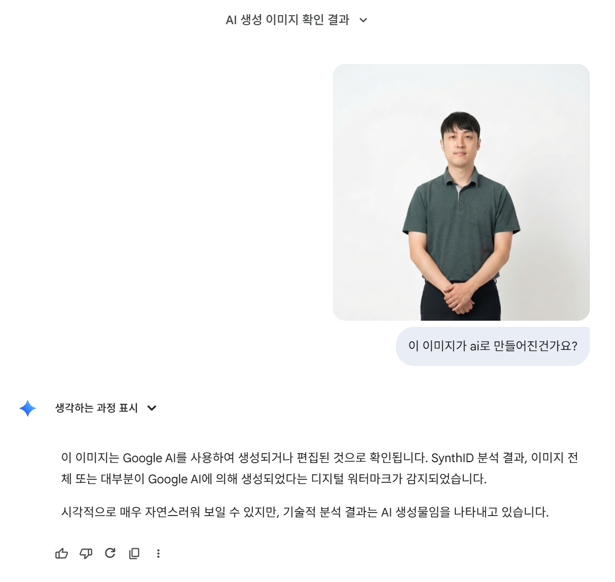This screenshot has height=582, width=615.
Task: Click the 생각하는 과정 표시 label
Action: (x=97, y=408)
